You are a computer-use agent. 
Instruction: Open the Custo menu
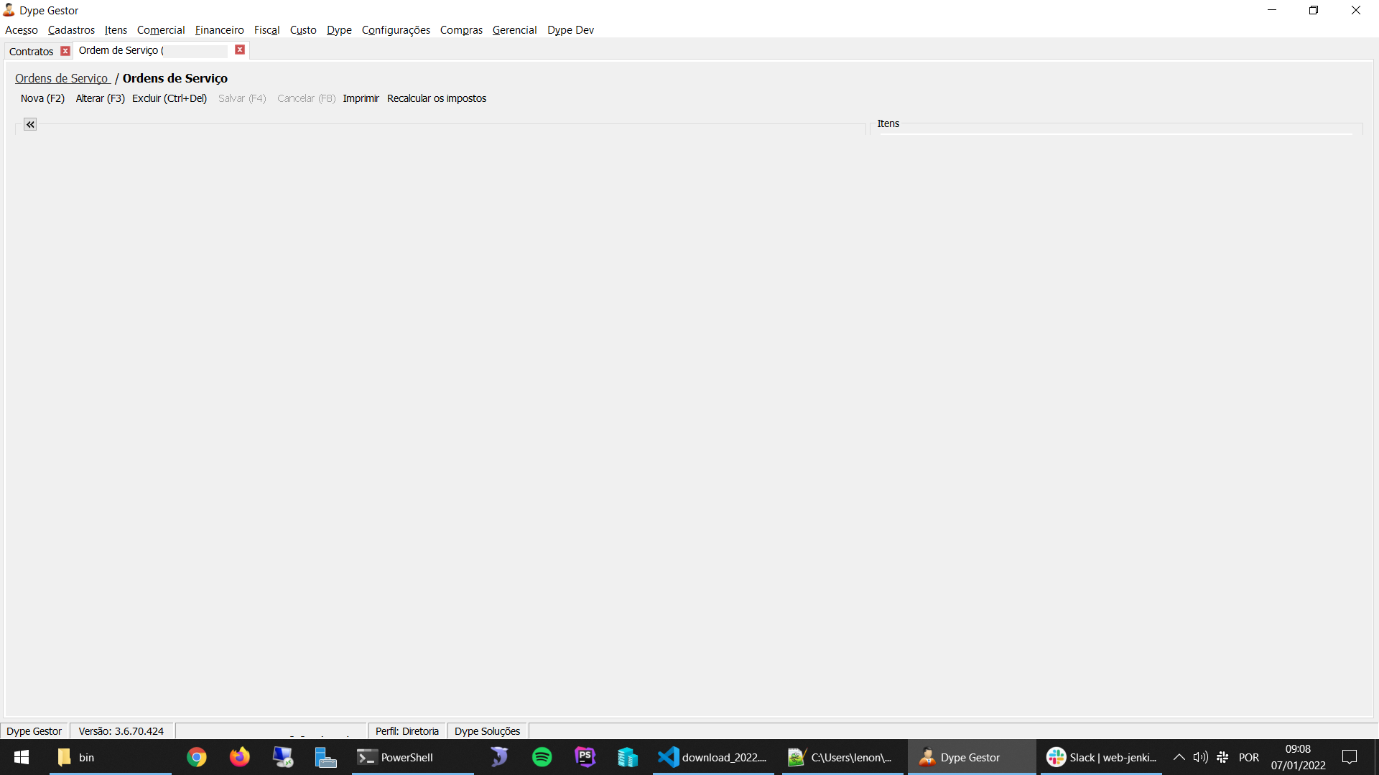303,30
